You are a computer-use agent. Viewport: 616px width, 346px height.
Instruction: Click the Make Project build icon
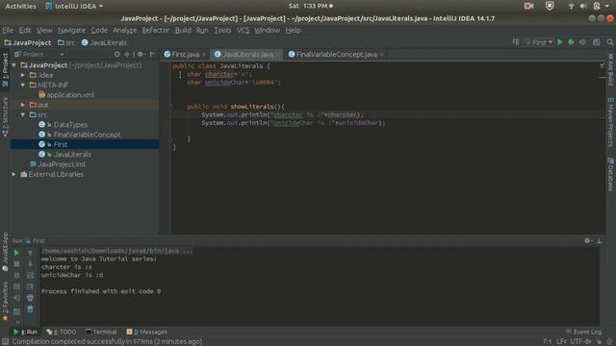coord(516,42)
